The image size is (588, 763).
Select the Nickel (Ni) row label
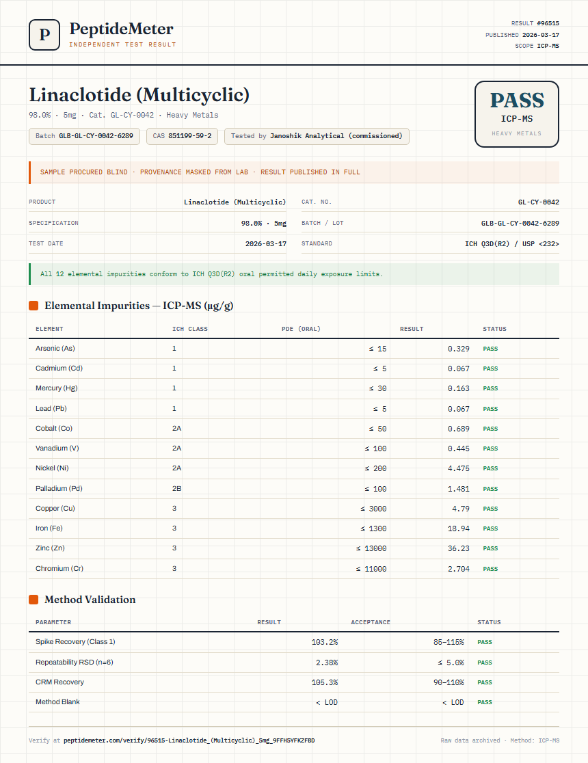[x=52, y=468]
